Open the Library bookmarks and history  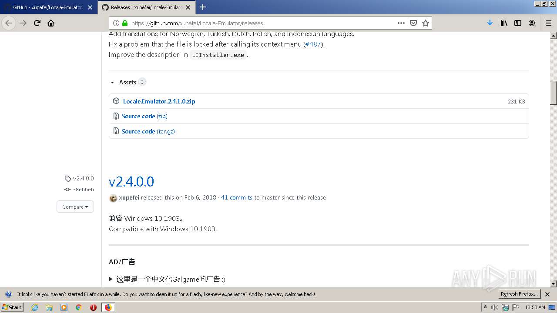point(504,23)
